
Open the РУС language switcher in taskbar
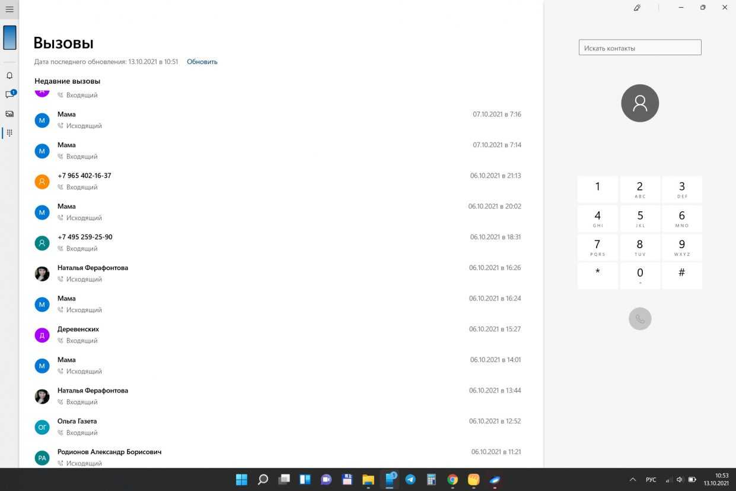coord(651,480)
